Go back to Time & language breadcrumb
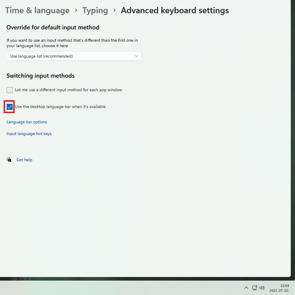The height and width of the screenshot is (295, 295). (38, 10)
